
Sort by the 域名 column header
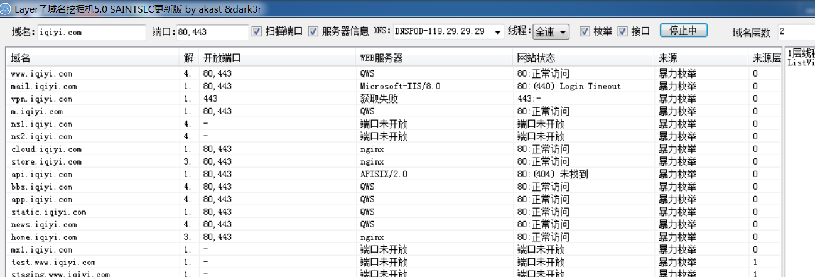[x=93, y=58]
